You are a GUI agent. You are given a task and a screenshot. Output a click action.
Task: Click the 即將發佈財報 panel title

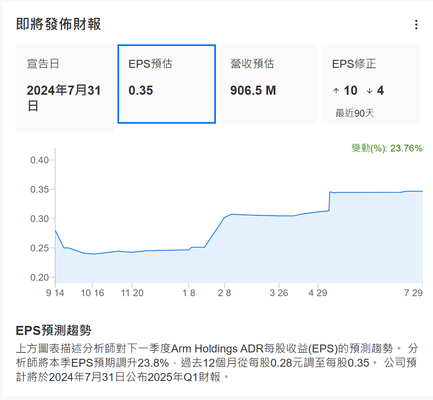pyautogui.click(x=58, y=24)
